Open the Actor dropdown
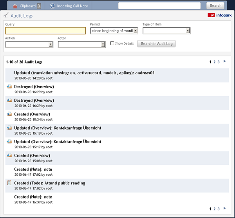 tap(82, 45)
